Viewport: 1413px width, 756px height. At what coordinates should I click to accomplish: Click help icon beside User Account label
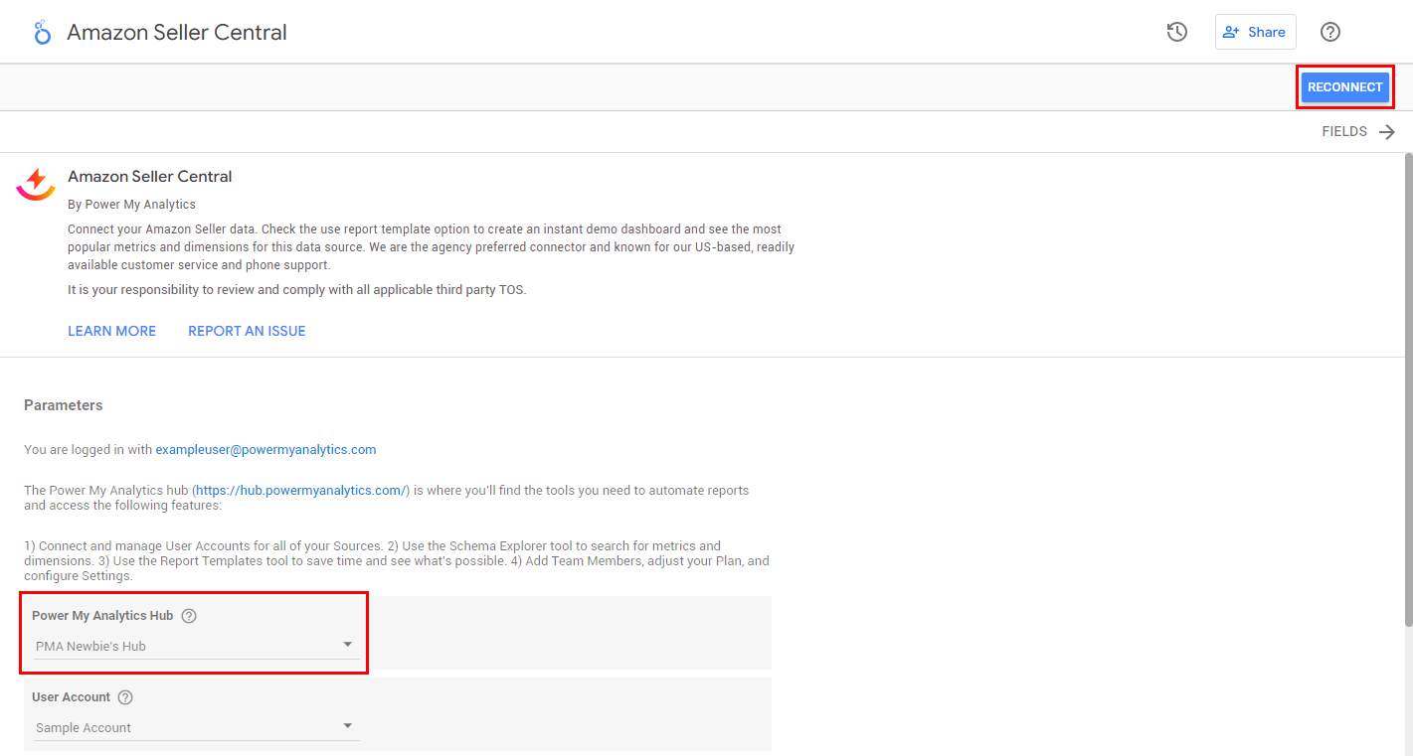(125, 697)
